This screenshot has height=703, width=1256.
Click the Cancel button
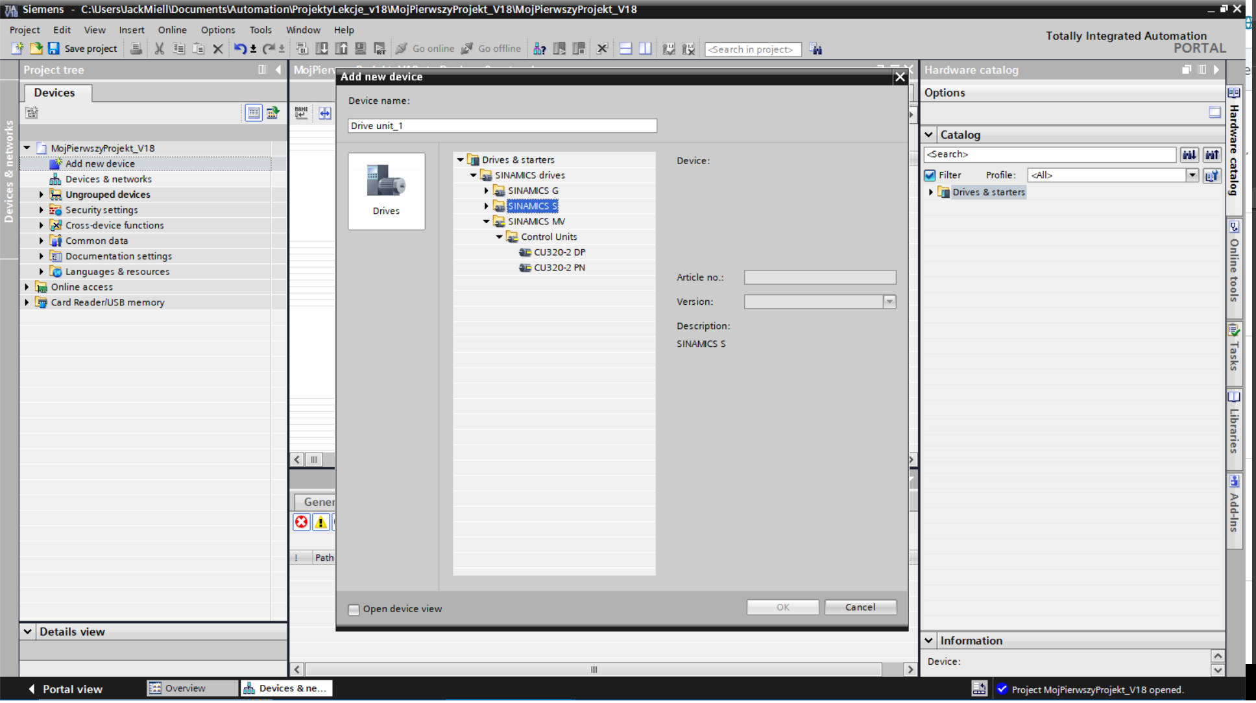[860, 607]
